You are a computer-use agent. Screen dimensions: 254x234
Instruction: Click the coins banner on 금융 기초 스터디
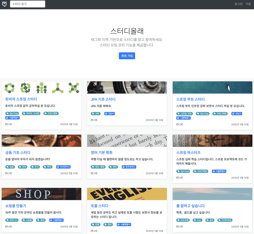(x=42, y=141)
